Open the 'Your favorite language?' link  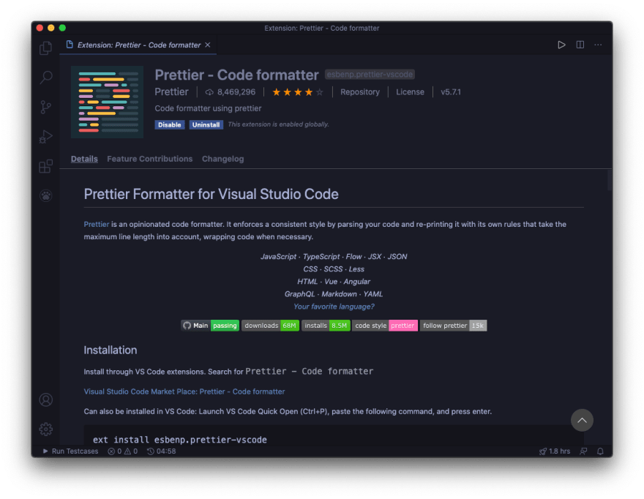(334, 307)
